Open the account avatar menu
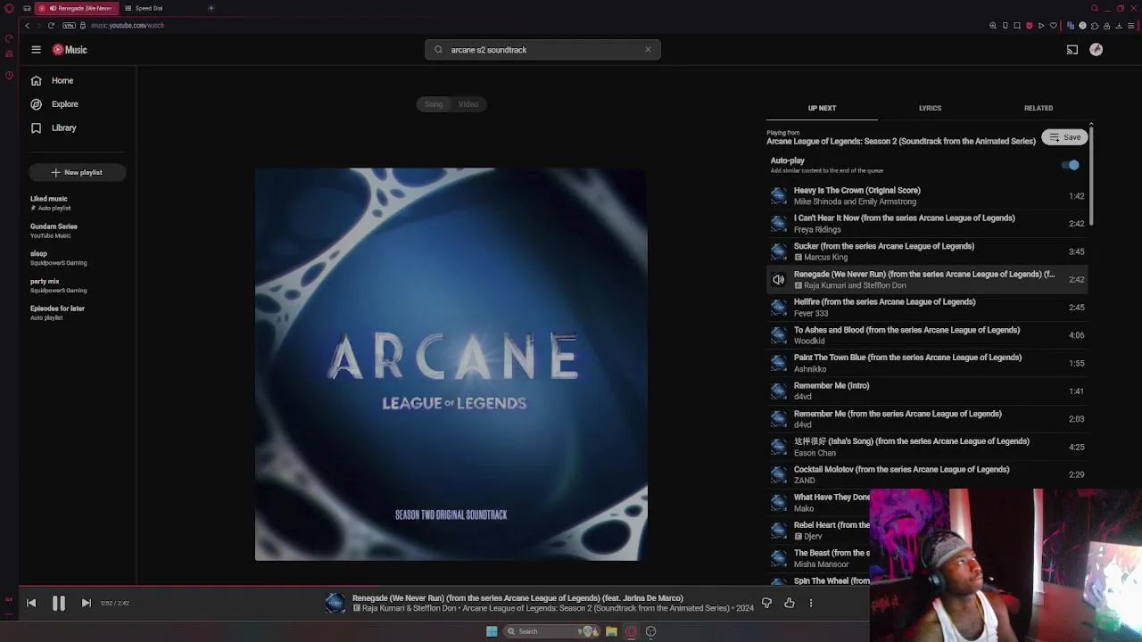The image size is (1142, 642). tap(1096, 50)
